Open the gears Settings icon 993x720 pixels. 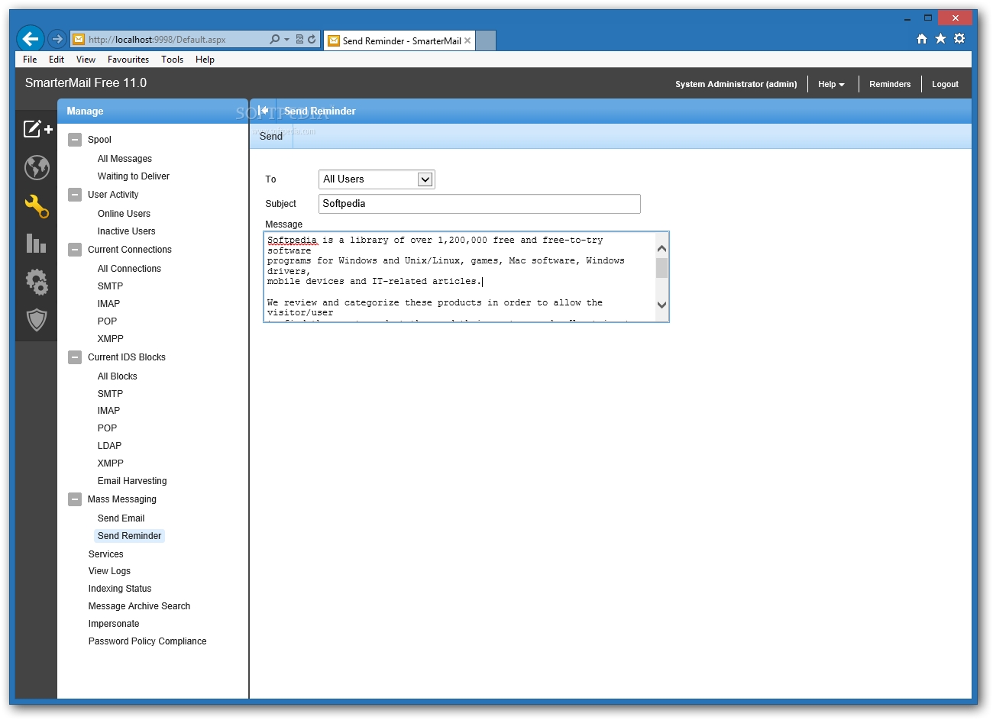tap(37, 282)
